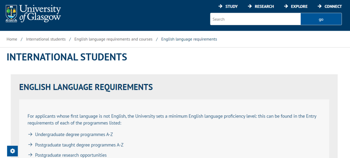Click the paragraph starting 'For applicants whose first language'
Screen dimensions: 350x158
172,120
